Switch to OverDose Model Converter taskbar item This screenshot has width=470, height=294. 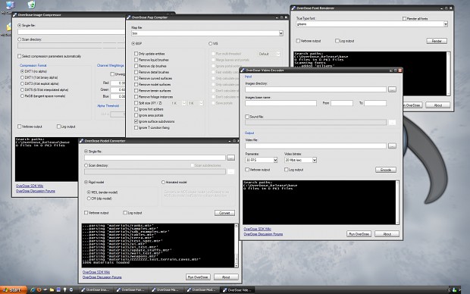pyautogui.click(x=202, y=289)
